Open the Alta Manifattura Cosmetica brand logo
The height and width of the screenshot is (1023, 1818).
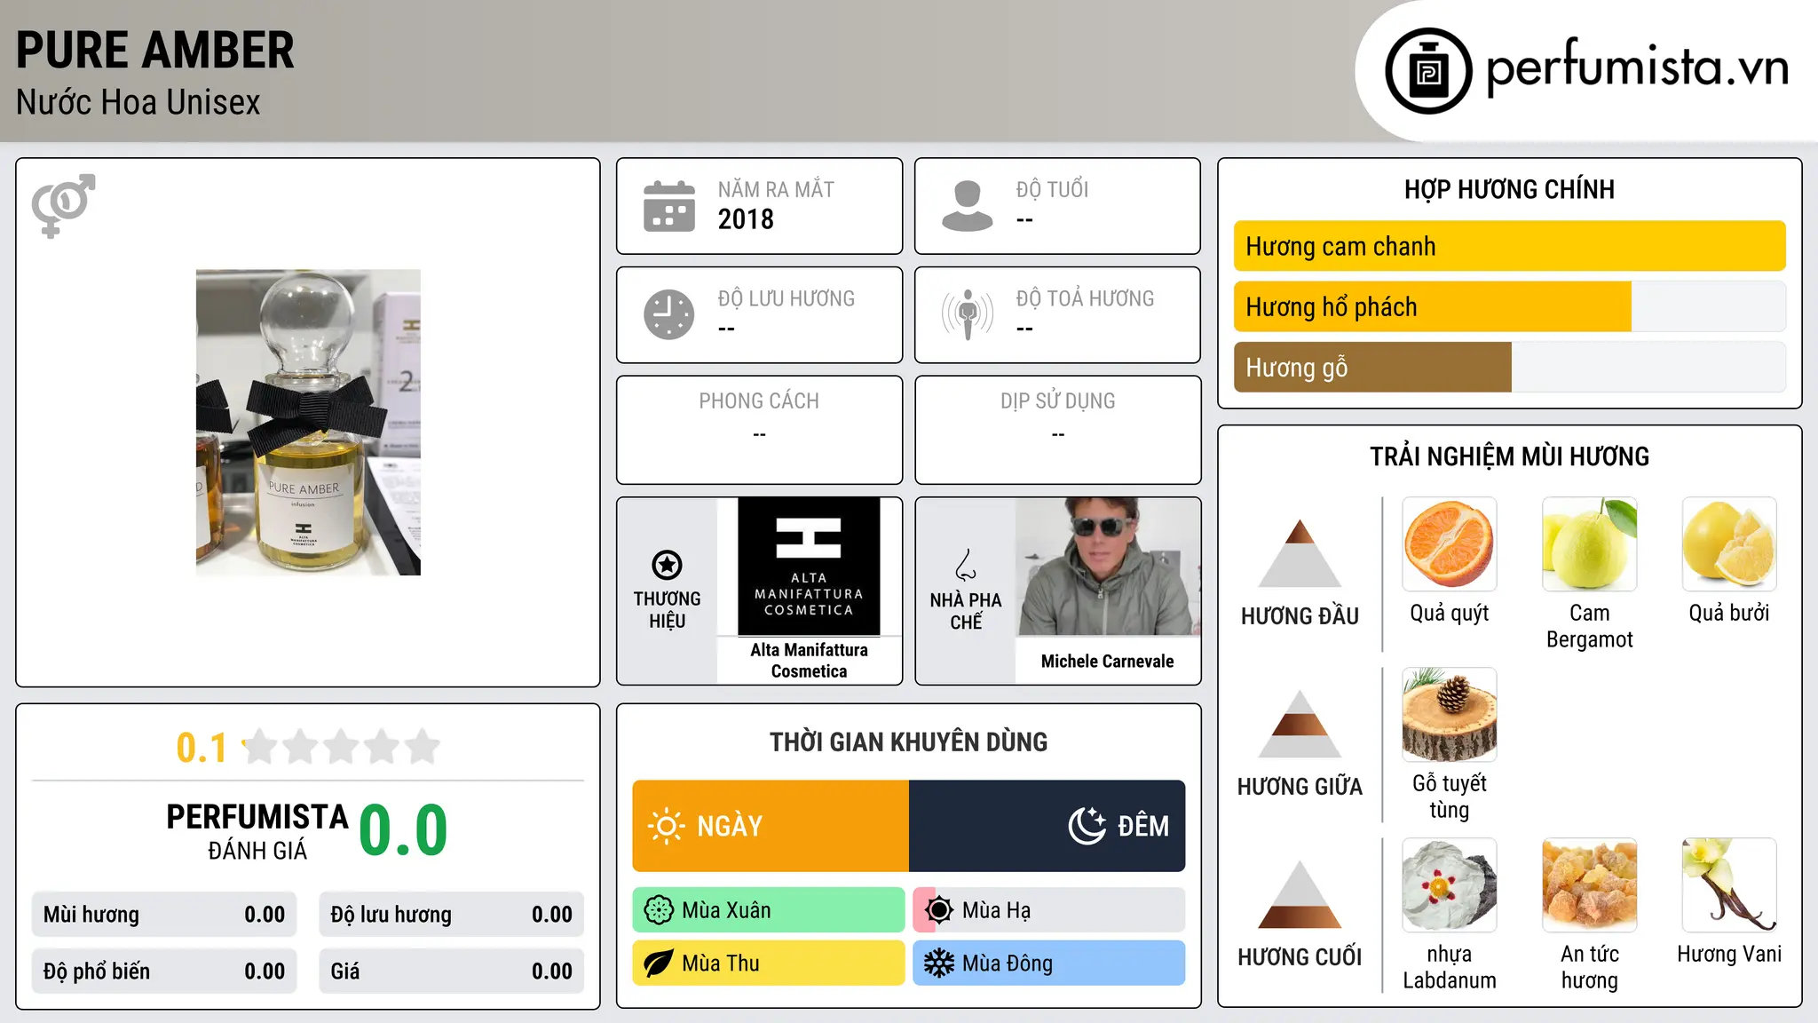point(809,567)
